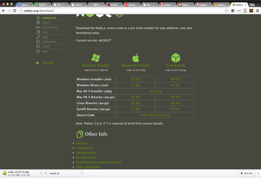Image resolution: width=261 pixels, height=178 pixels.
Task: Download 32-bit Windows Binary (.exe)
Action: (135, 85)
